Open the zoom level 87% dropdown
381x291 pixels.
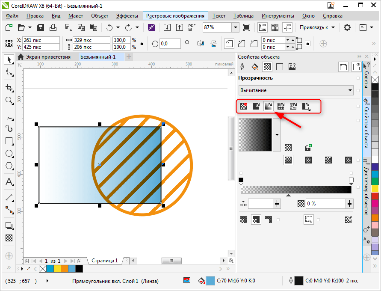pyautogui.click(x=235, y=27)
